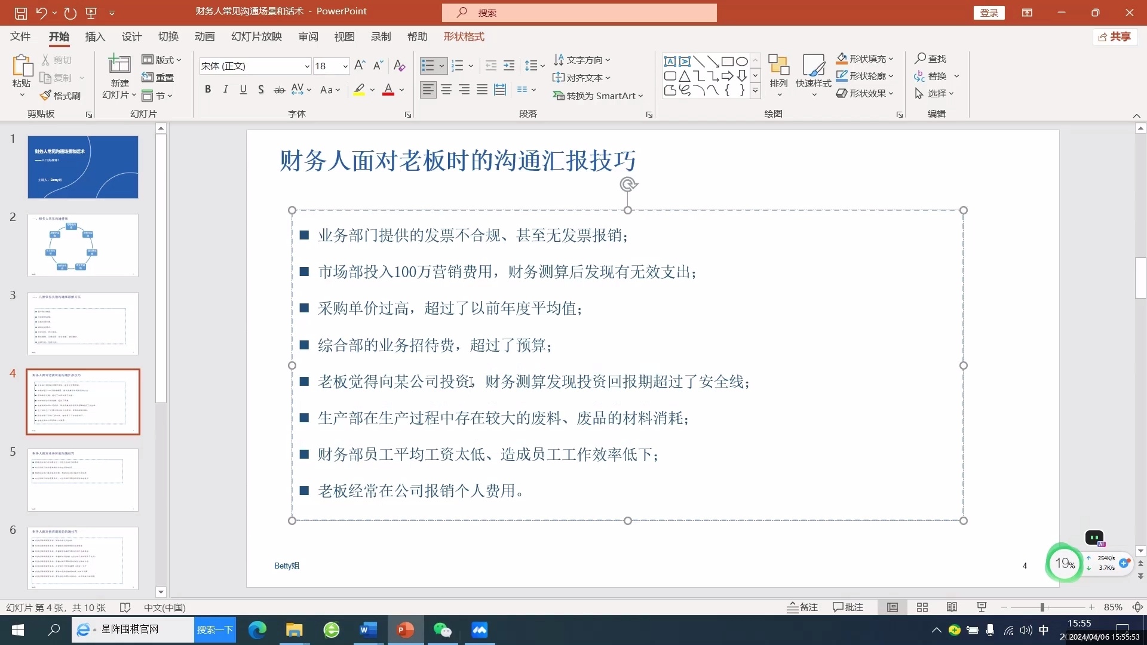This screenshot has width=1147, height=645.
Task: Click the Convert to SmartArt icon
Action: [x=598, y=96]
